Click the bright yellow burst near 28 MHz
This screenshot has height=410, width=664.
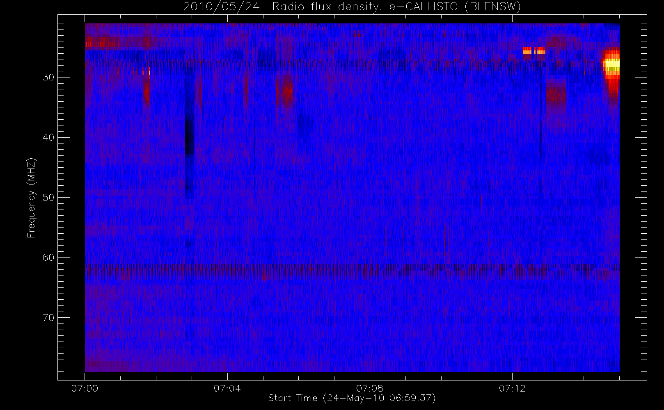(611, 65)
